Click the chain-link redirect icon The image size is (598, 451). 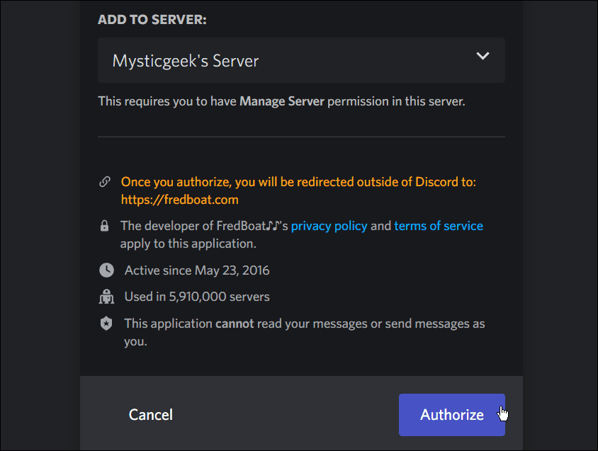105,181
